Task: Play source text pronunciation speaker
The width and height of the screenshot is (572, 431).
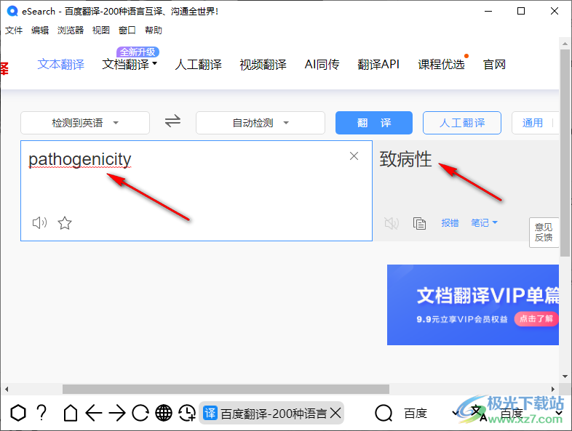Action: click(39, 222)
